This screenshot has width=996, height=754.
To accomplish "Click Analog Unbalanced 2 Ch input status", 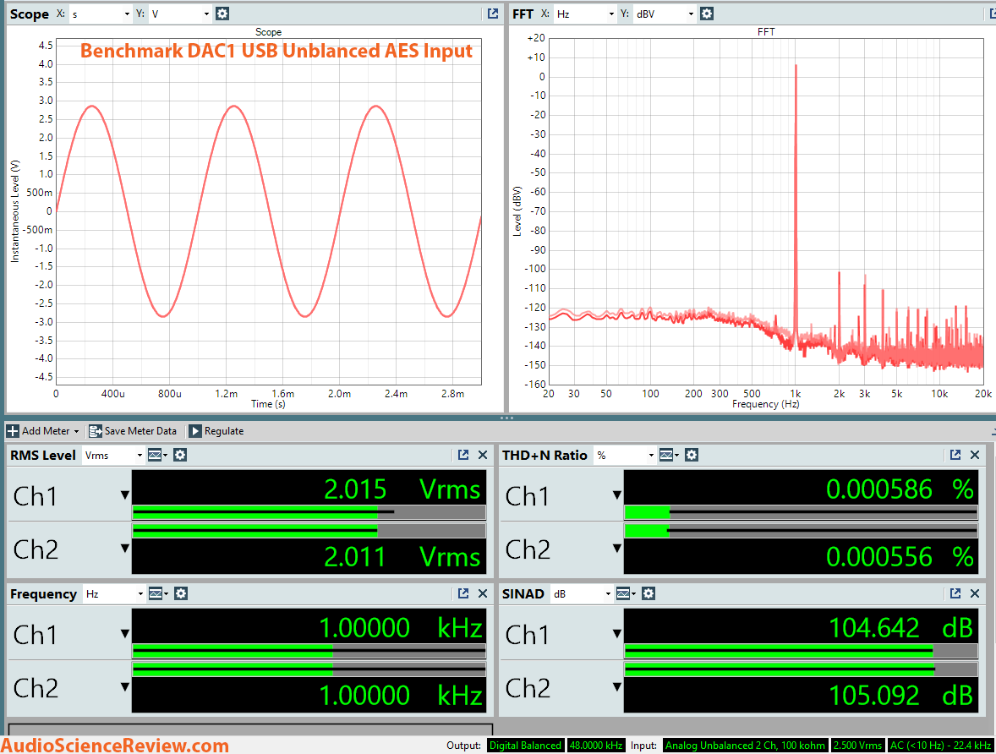I will (x=745, y=745).
